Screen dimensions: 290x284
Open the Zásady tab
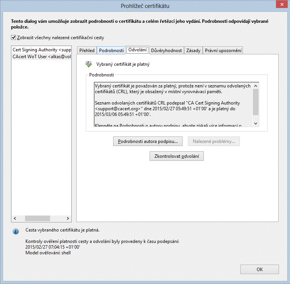coord(193,51)
